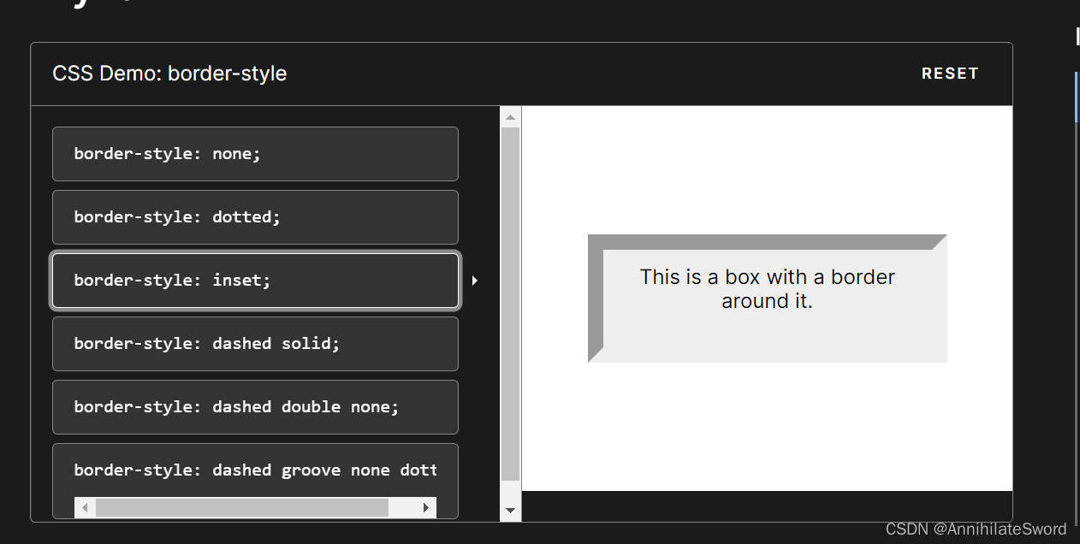Click the 'CSS Demo: border-style' heading
The width and height of the screenshot is (1080, 544).
point(169,74)
